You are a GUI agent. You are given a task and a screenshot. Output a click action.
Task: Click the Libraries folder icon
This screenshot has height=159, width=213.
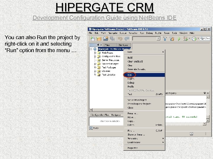coord(99,71)
